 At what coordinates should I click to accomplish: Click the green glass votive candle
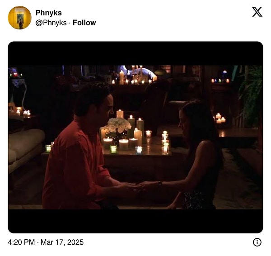(x=113, y=149)
